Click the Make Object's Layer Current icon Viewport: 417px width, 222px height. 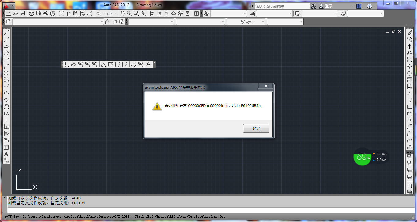click(x=107, y=22)
